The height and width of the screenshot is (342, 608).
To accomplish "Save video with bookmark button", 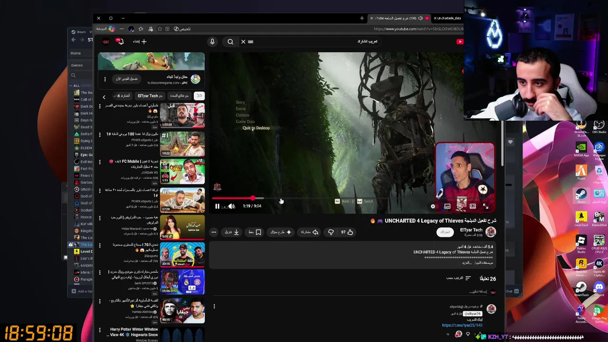I will point(255,232).
